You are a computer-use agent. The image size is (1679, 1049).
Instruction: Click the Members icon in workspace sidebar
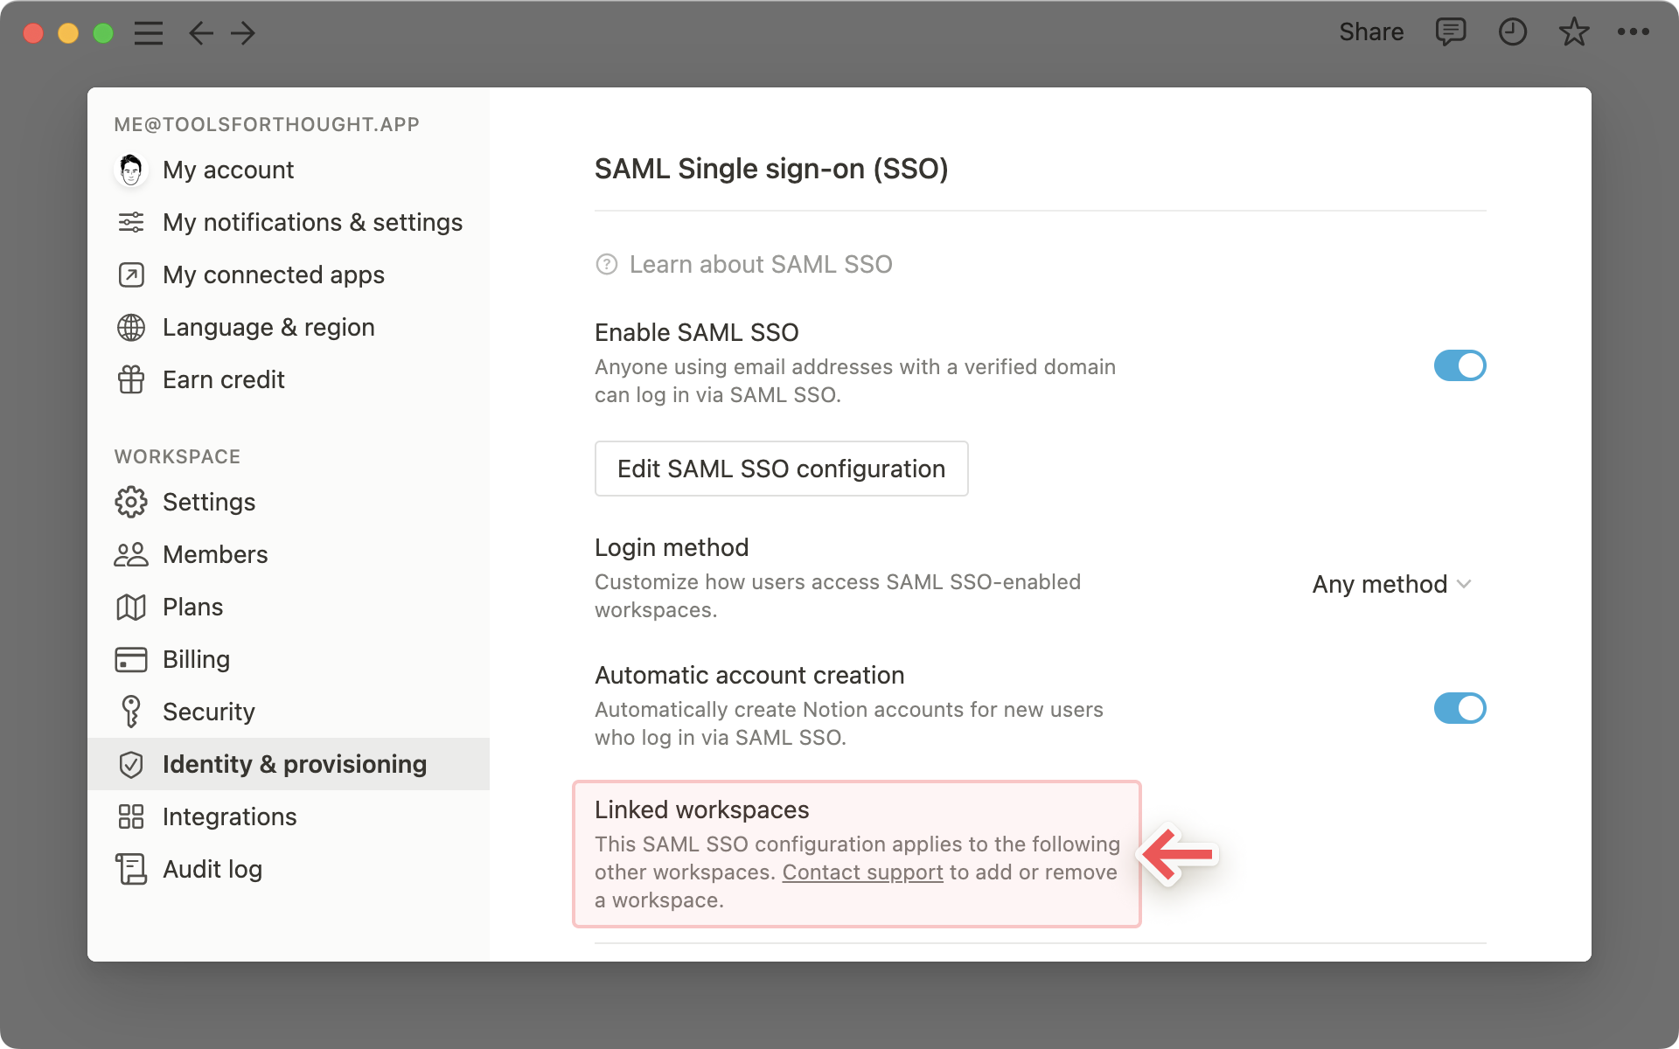132,553
